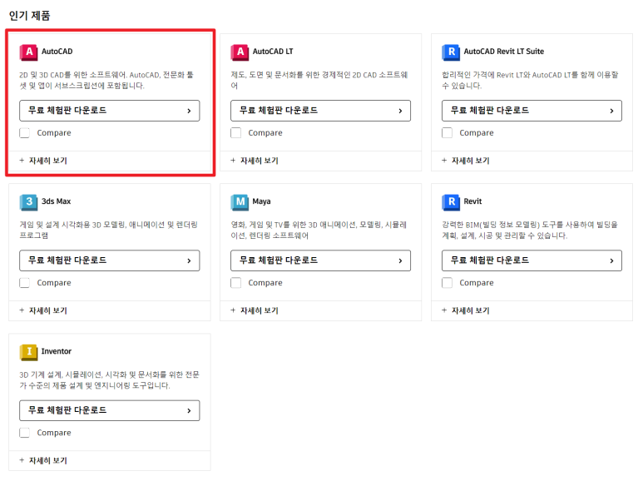Expand 자세히 보기 for AutoCAD Revit LT Suite
Viewport: 643px width, 486px height.
(466, 161)
